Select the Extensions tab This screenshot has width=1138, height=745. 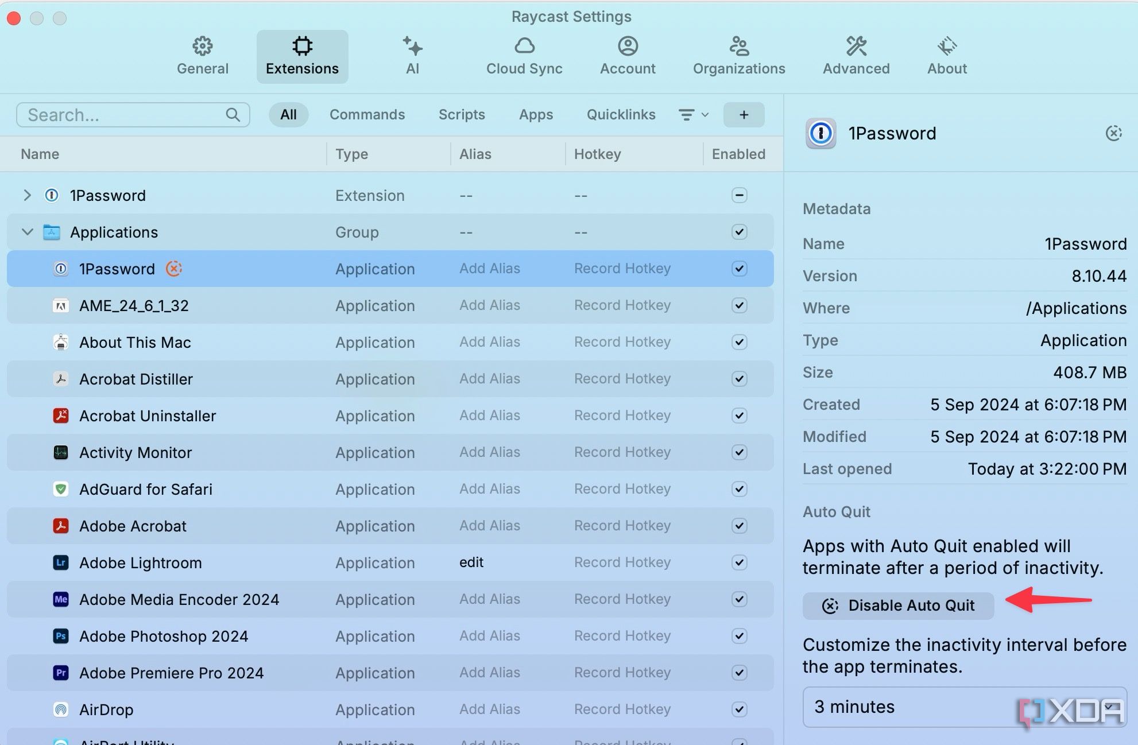point(302,55)
